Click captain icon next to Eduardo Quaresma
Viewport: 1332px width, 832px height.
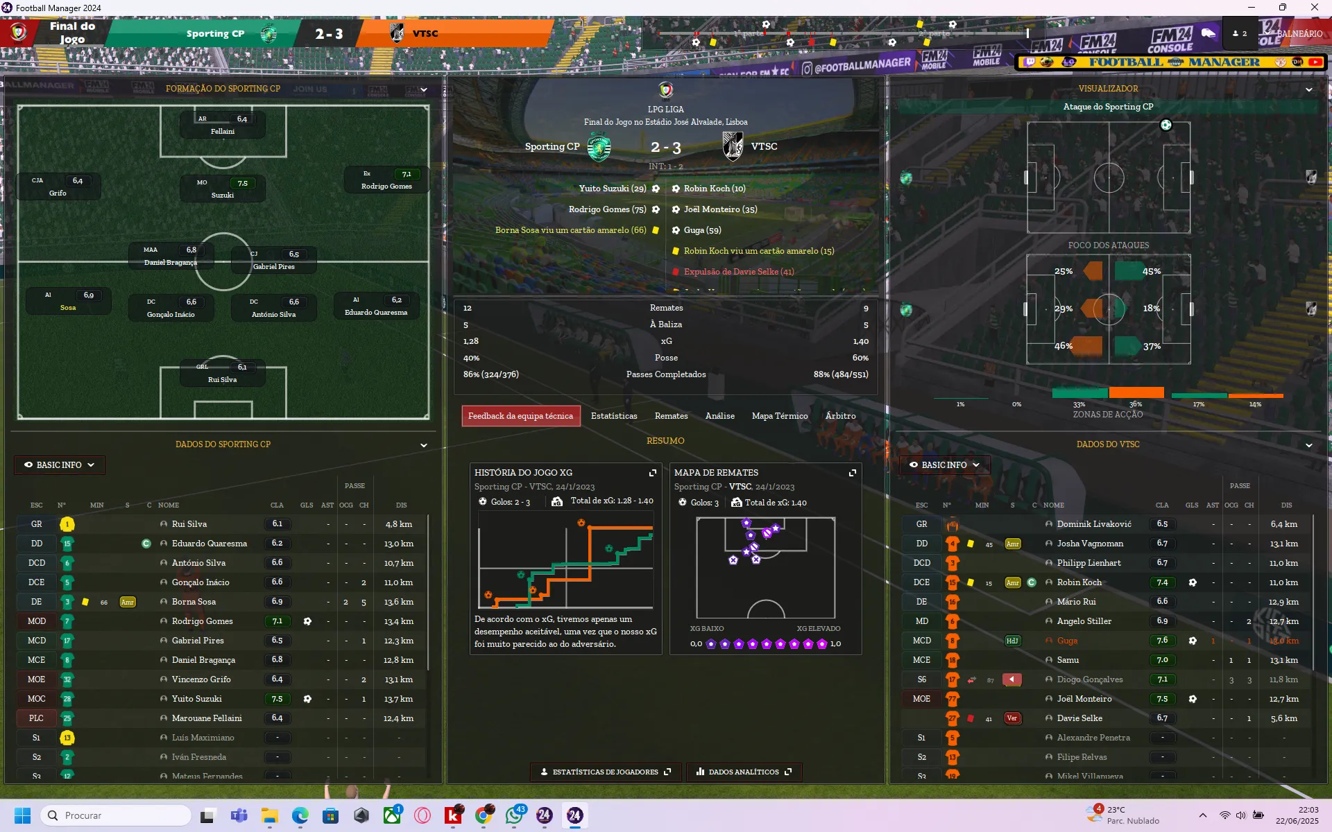coord(146,544)
